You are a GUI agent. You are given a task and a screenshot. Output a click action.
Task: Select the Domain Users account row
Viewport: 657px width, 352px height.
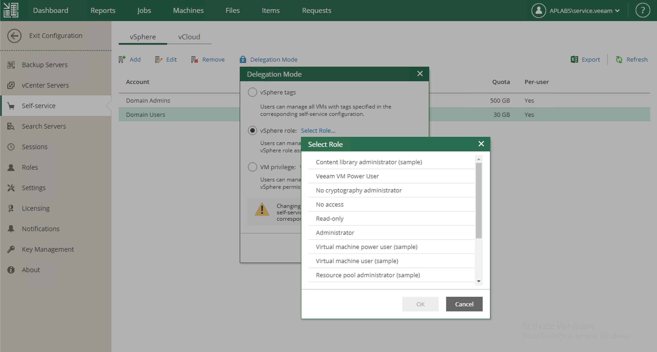[x=179, y=115]
